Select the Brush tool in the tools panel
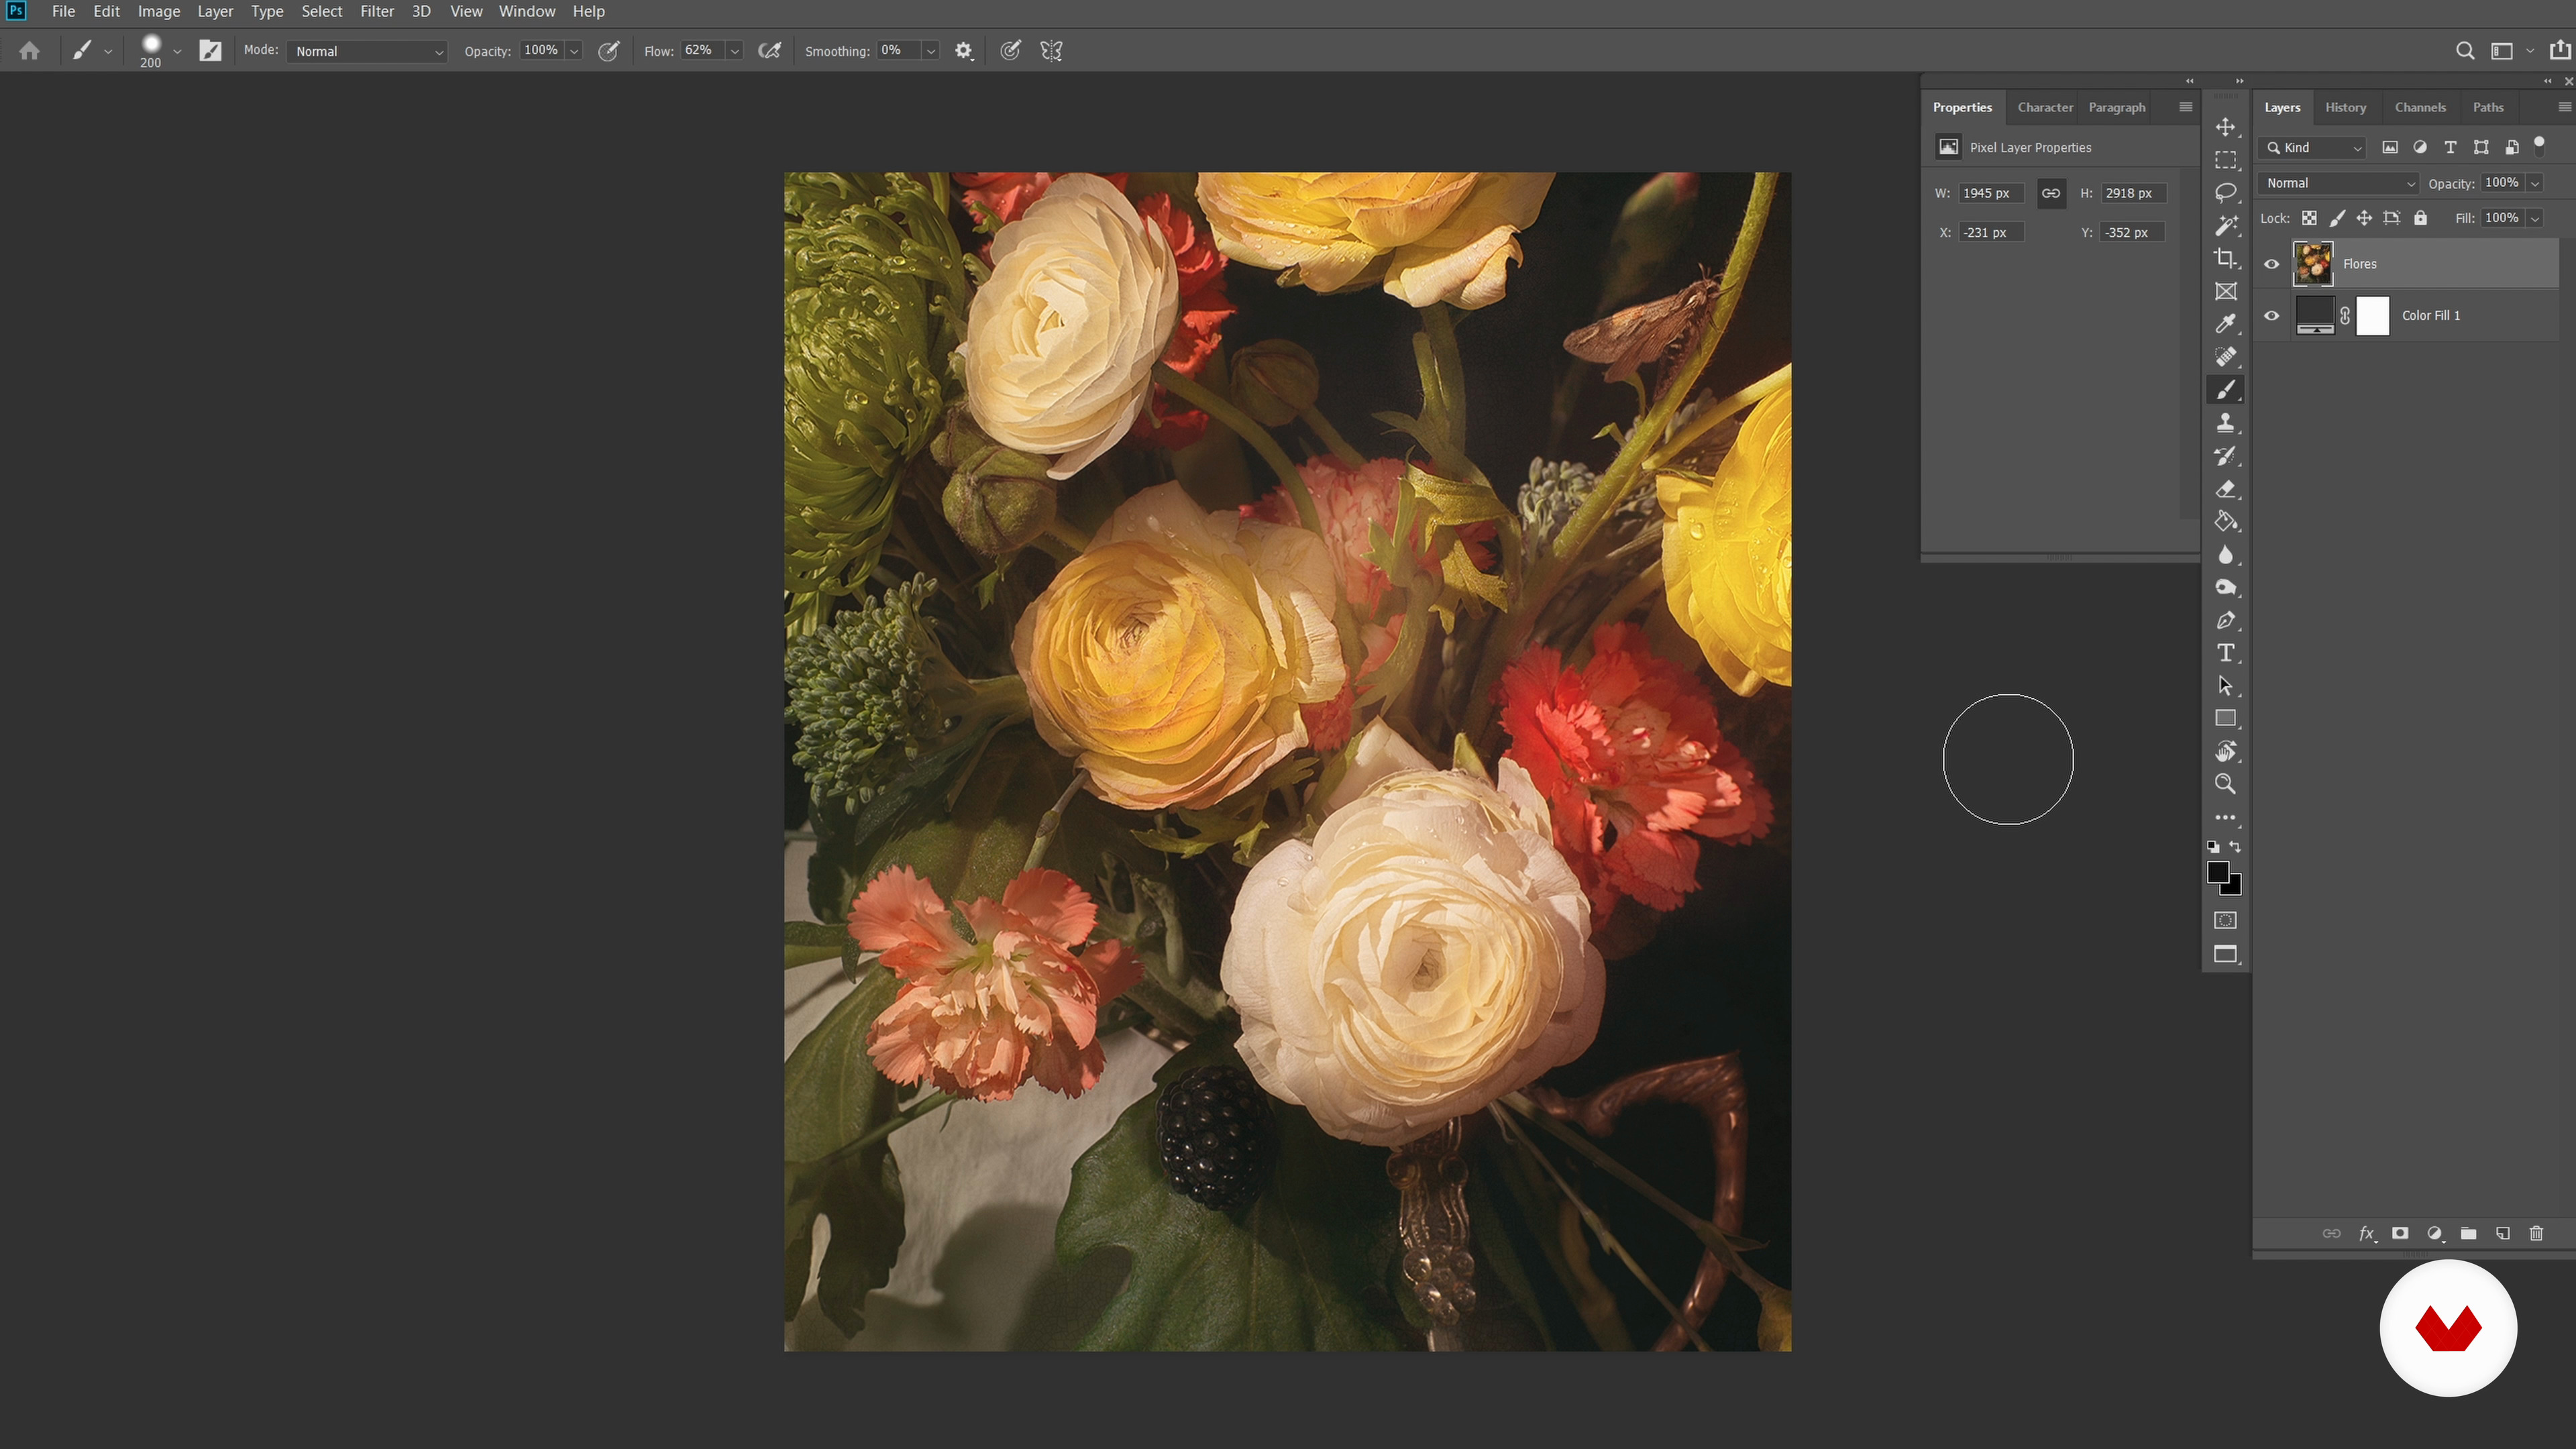The height and width of the screenshot is (1449, 2576). [2225, 390]
